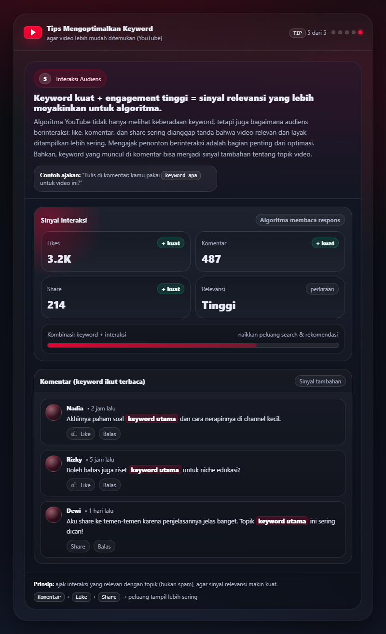The width and height of the screenshot is (386, 634).
Task: Open the 'Algoritma membaca respons' pill
Action: point(300,220)
